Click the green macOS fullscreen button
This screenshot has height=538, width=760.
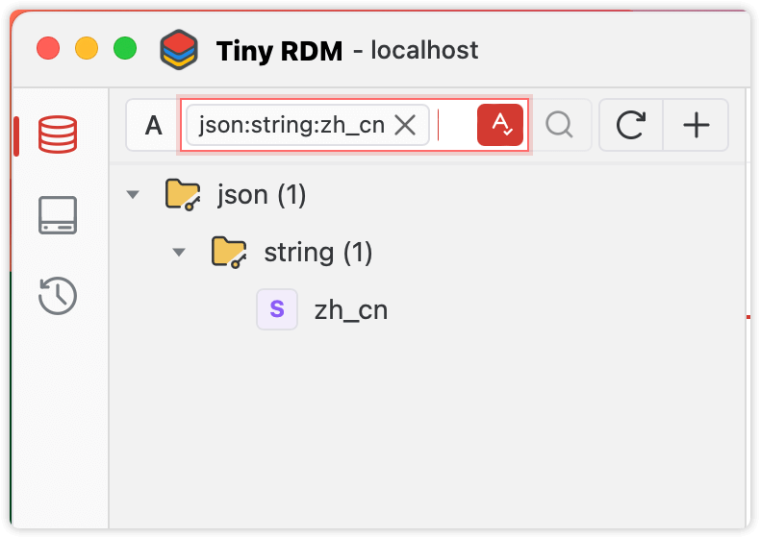[125, 48]
